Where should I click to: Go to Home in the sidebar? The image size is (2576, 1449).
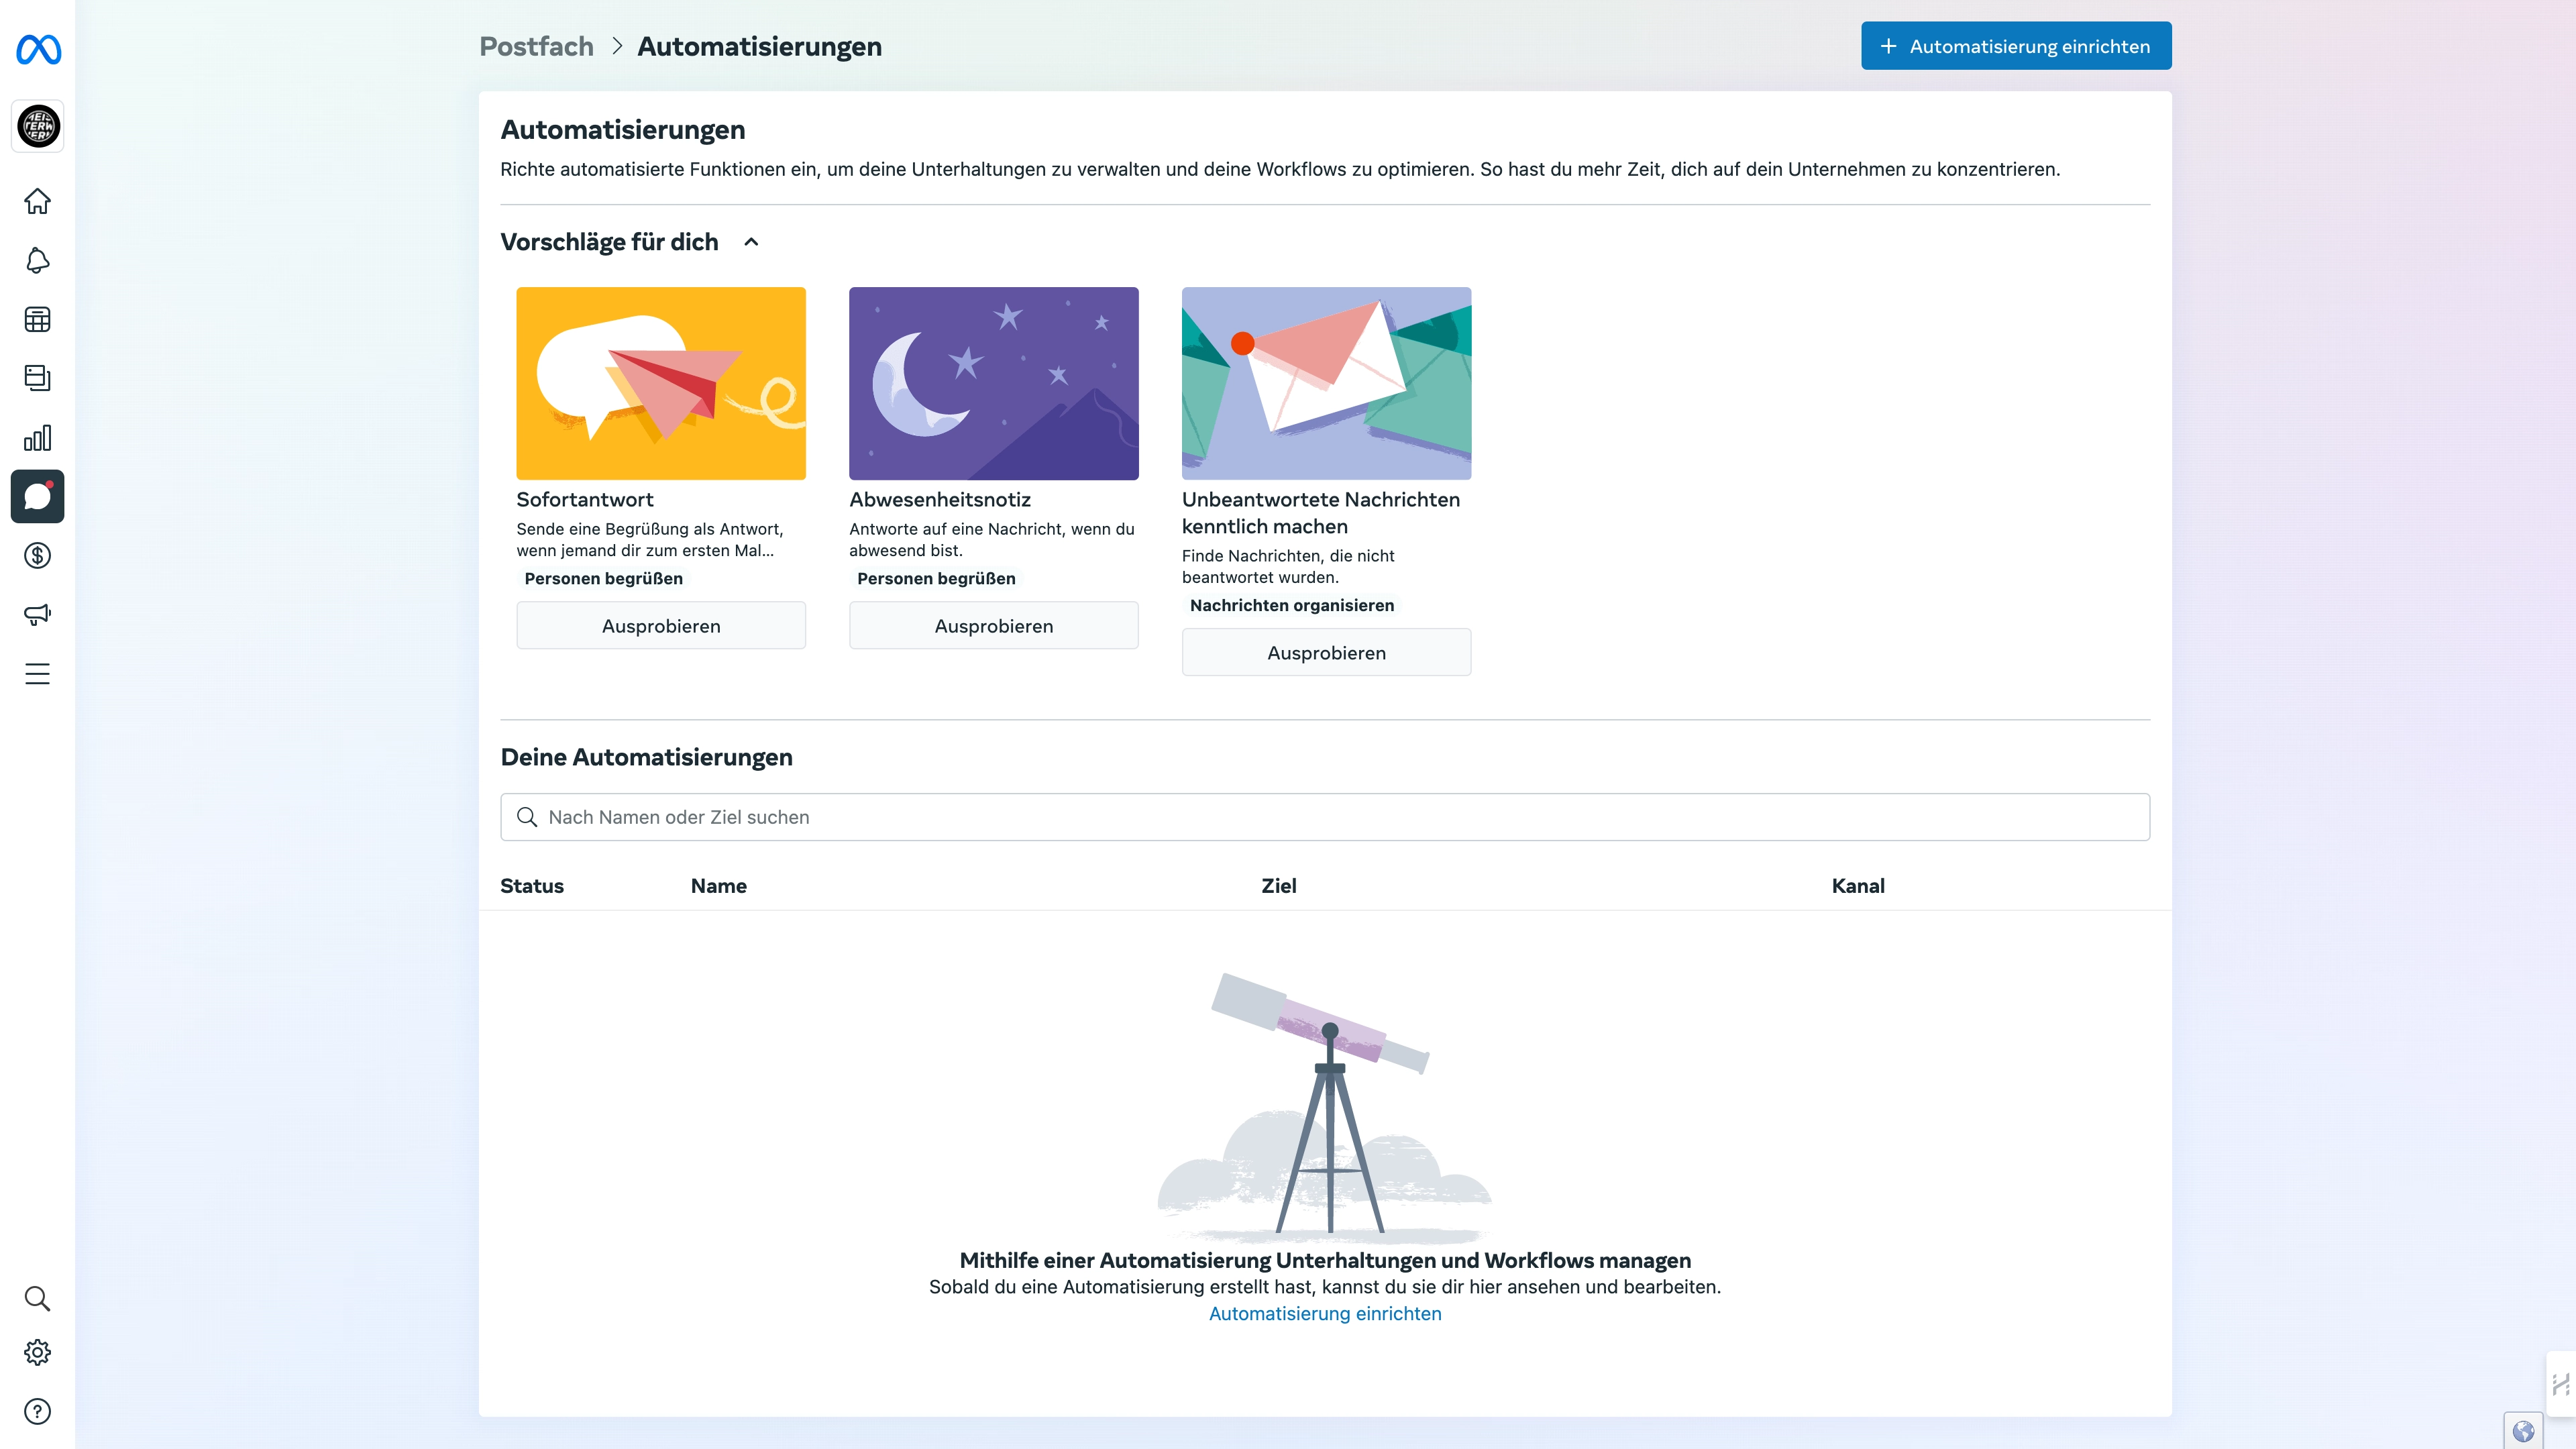coord(38,201)
